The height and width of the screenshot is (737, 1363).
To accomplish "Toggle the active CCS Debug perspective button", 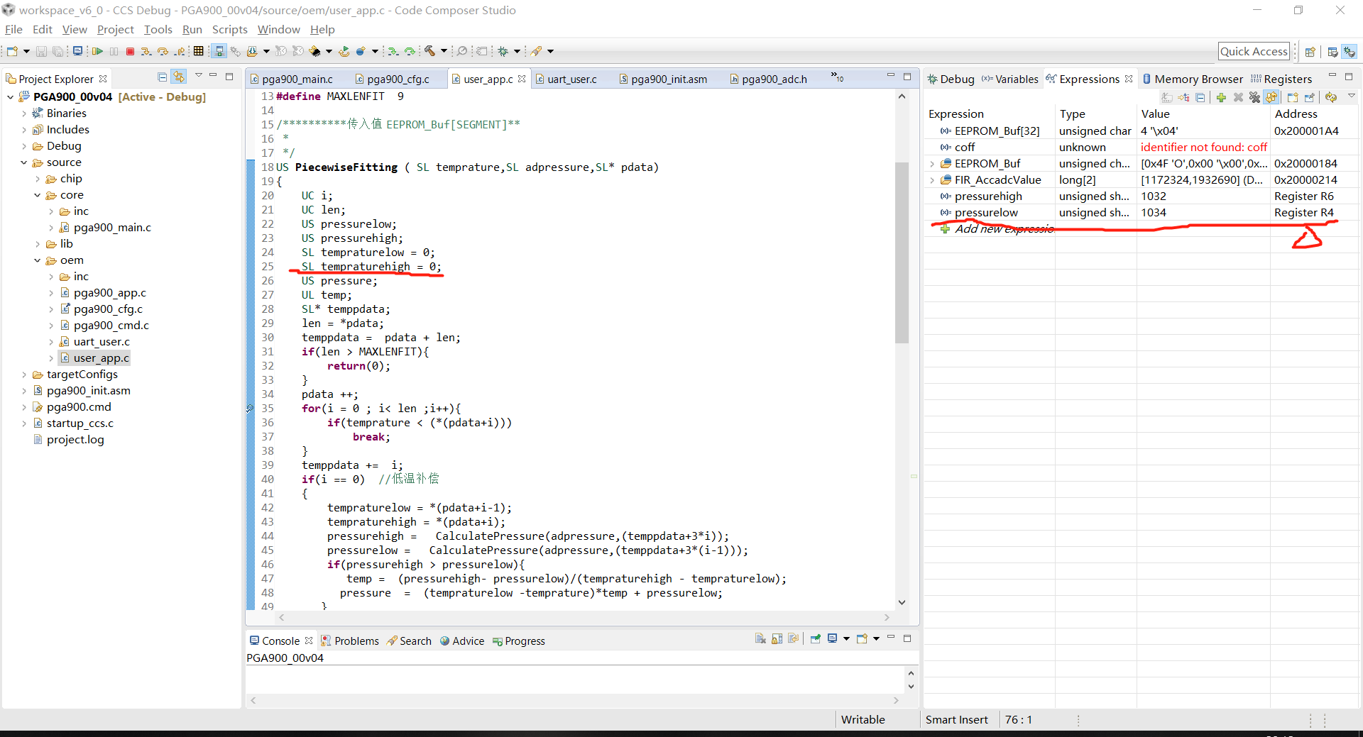I will 1350,52.
